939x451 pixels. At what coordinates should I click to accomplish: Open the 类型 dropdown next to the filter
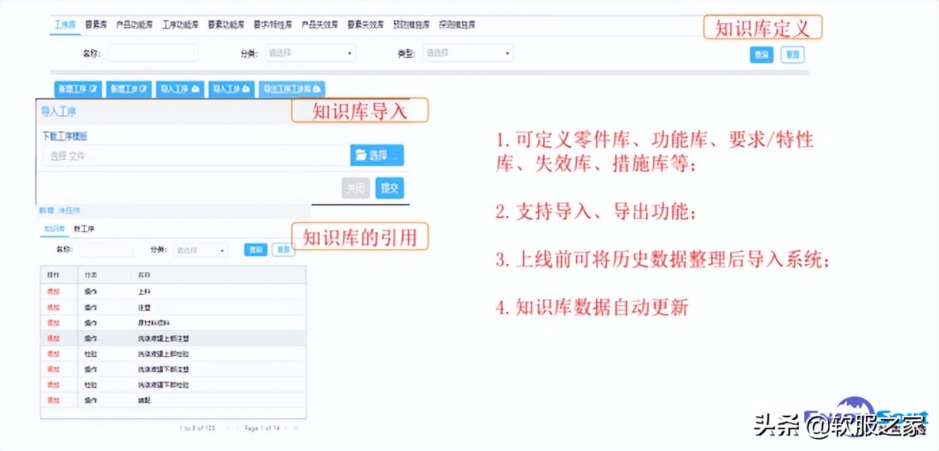(x=467, y=53)
